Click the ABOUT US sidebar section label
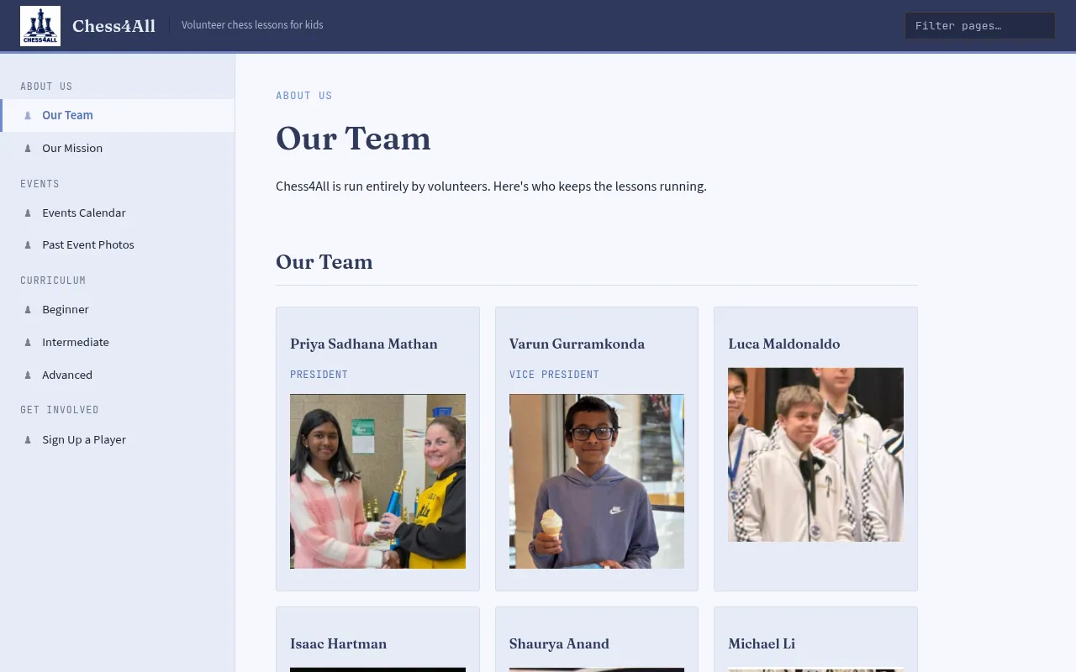The image size is (1076, 672). tap(46, 87)
